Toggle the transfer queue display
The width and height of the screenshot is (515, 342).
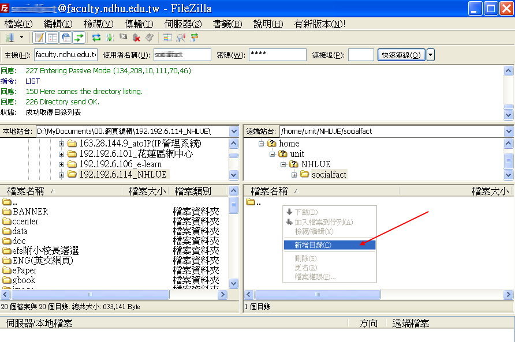pos(79,37)
